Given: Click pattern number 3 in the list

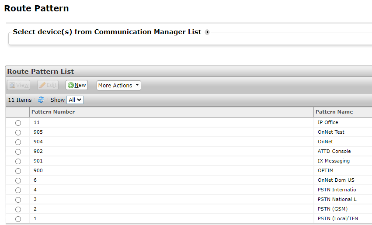Looking at the screenshot, I should click(35, 199).
